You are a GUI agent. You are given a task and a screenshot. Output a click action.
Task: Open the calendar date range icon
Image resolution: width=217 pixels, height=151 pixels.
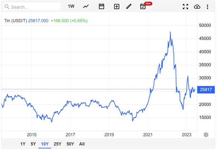(101, 6)
